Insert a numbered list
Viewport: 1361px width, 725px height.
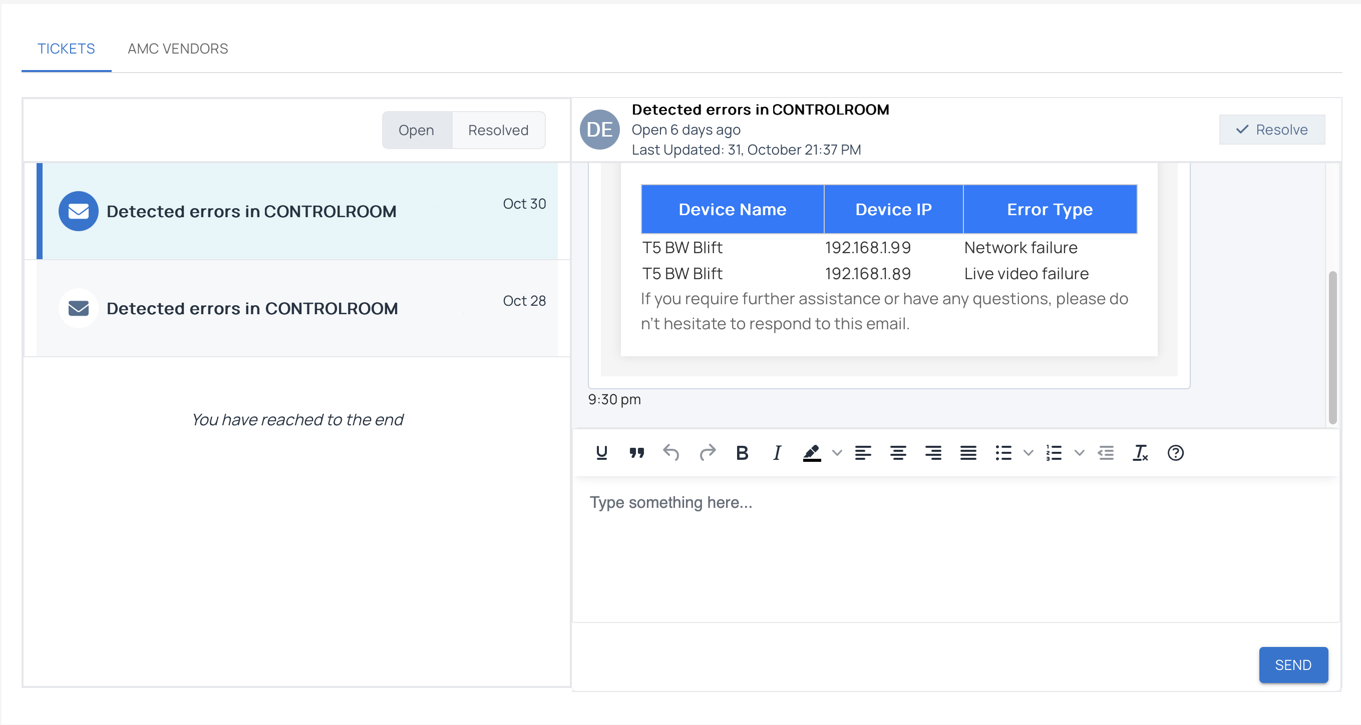click(x=1054, y=452)
